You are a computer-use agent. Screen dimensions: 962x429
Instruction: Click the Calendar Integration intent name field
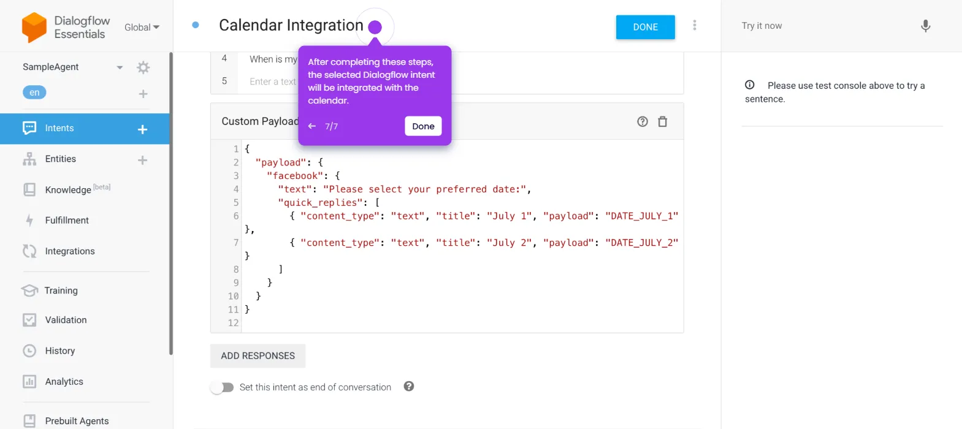[x=291, y=25]
